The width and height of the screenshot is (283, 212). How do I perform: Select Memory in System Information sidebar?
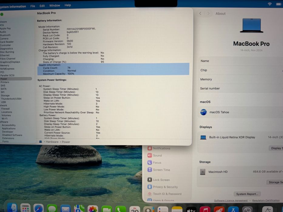point(5,65)
